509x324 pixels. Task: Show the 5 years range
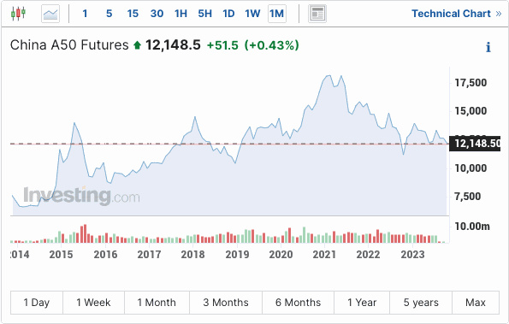tap(421, 303)
